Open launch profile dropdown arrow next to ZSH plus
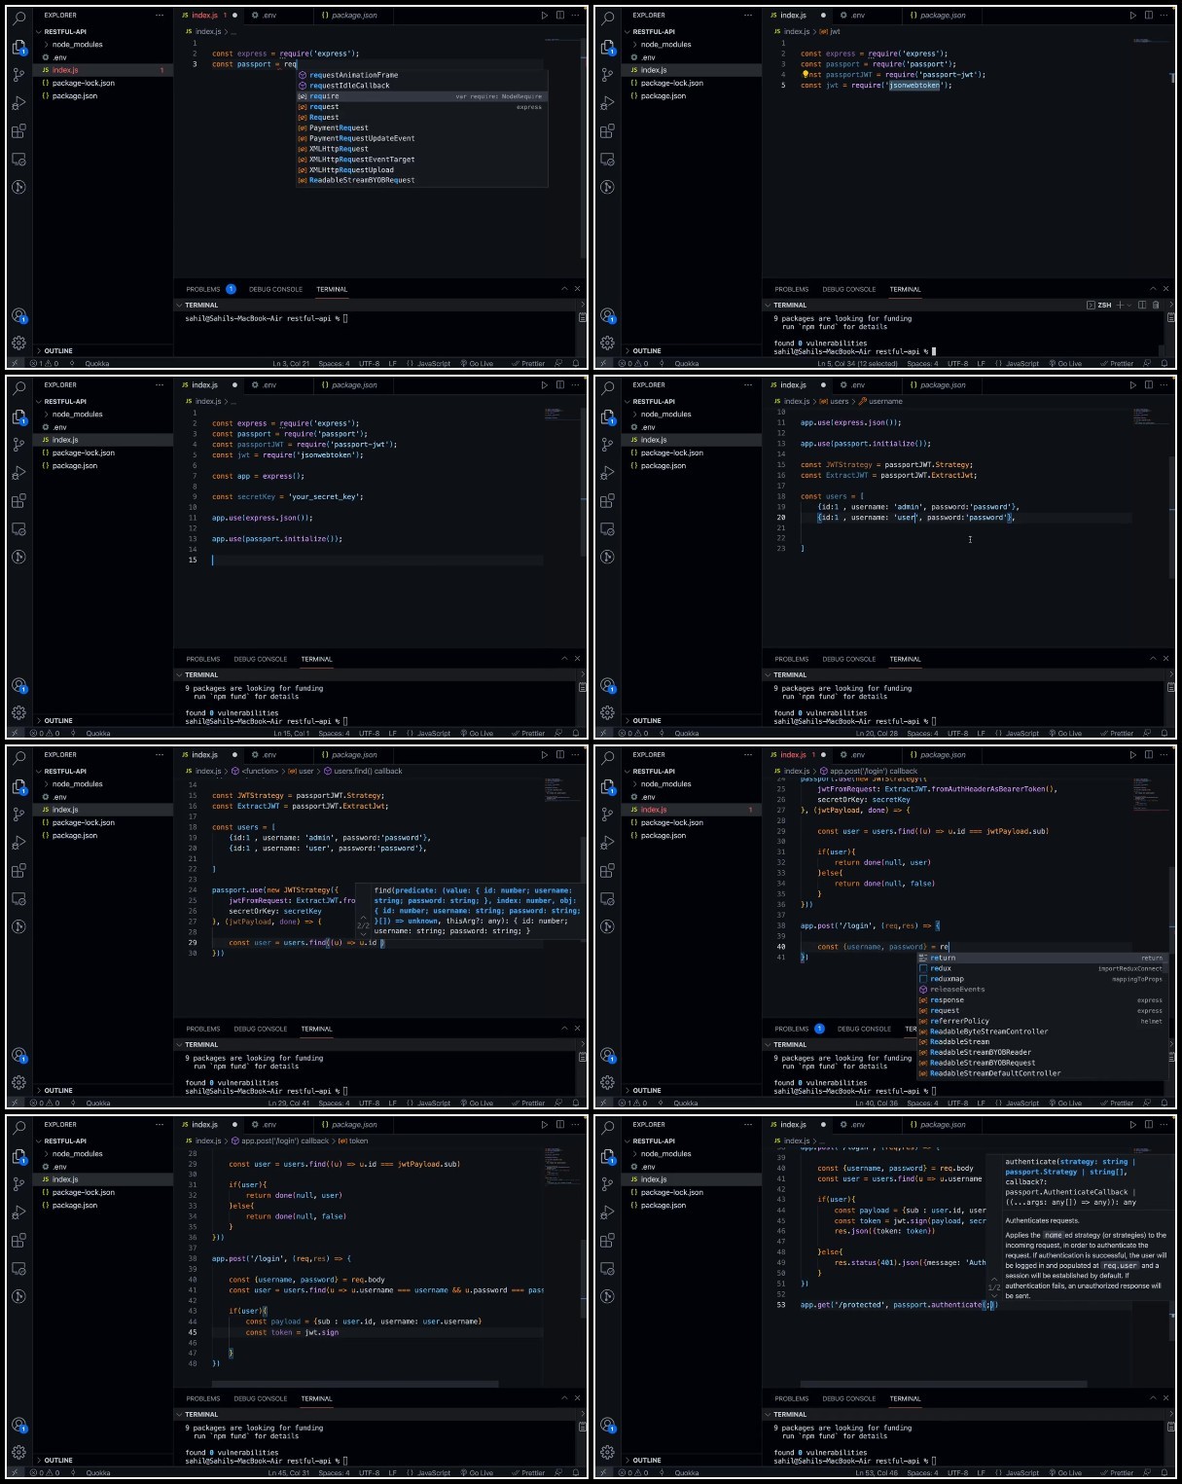The image size is (1182, 1484). click(x=1129, y=305)
